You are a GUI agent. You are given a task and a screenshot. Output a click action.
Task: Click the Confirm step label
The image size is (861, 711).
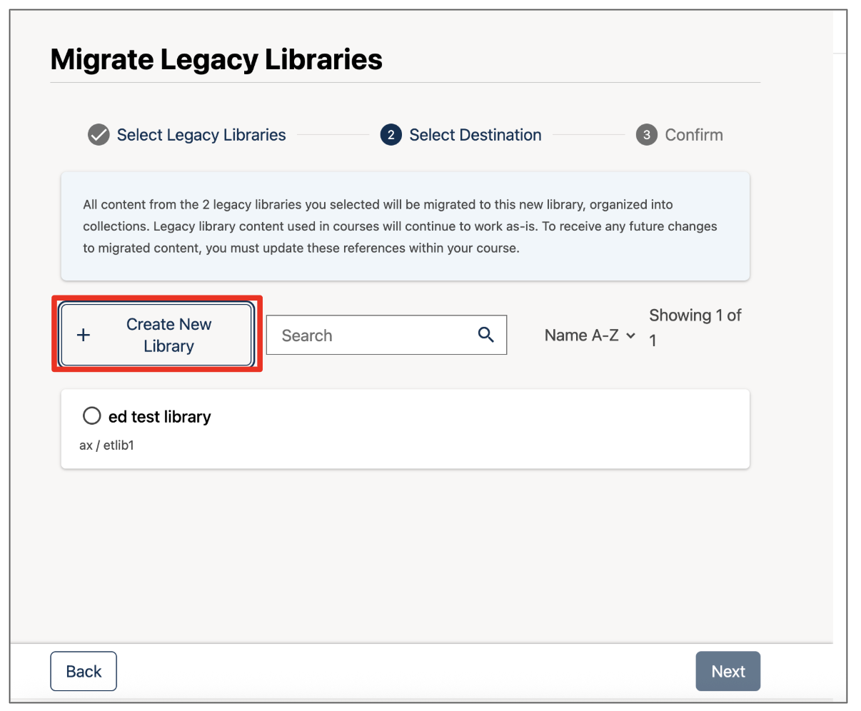(693, 134)
